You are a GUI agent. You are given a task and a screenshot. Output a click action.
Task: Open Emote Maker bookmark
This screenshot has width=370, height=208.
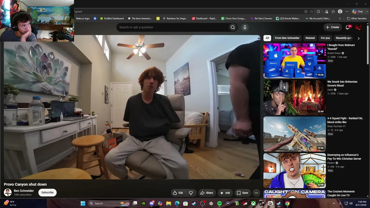click(x=288, y=18)
